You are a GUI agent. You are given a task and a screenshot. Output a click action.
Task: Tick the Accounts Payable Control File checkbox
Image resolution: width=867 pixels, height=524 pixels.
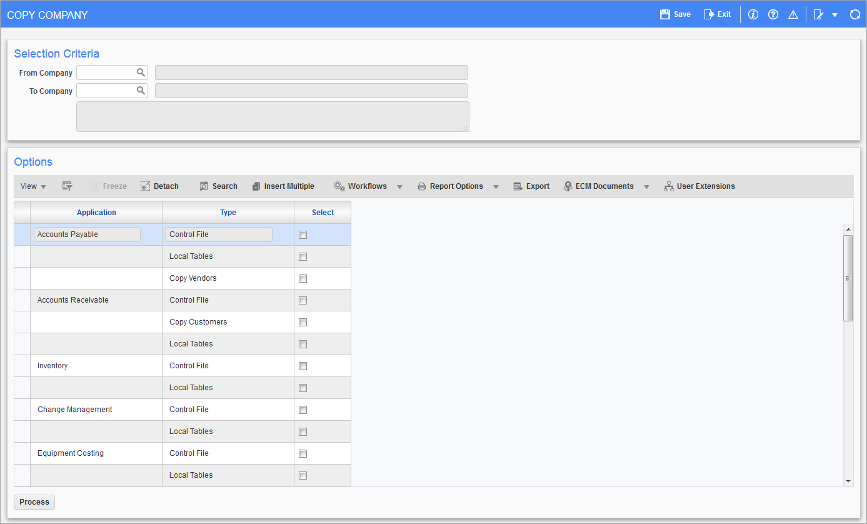pyautogui.click(x=303, y=234)
